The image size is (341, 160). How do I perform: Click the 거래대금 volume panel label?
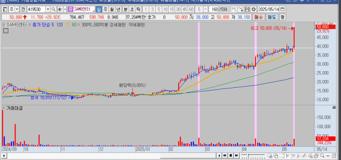[x=15, y=108]
